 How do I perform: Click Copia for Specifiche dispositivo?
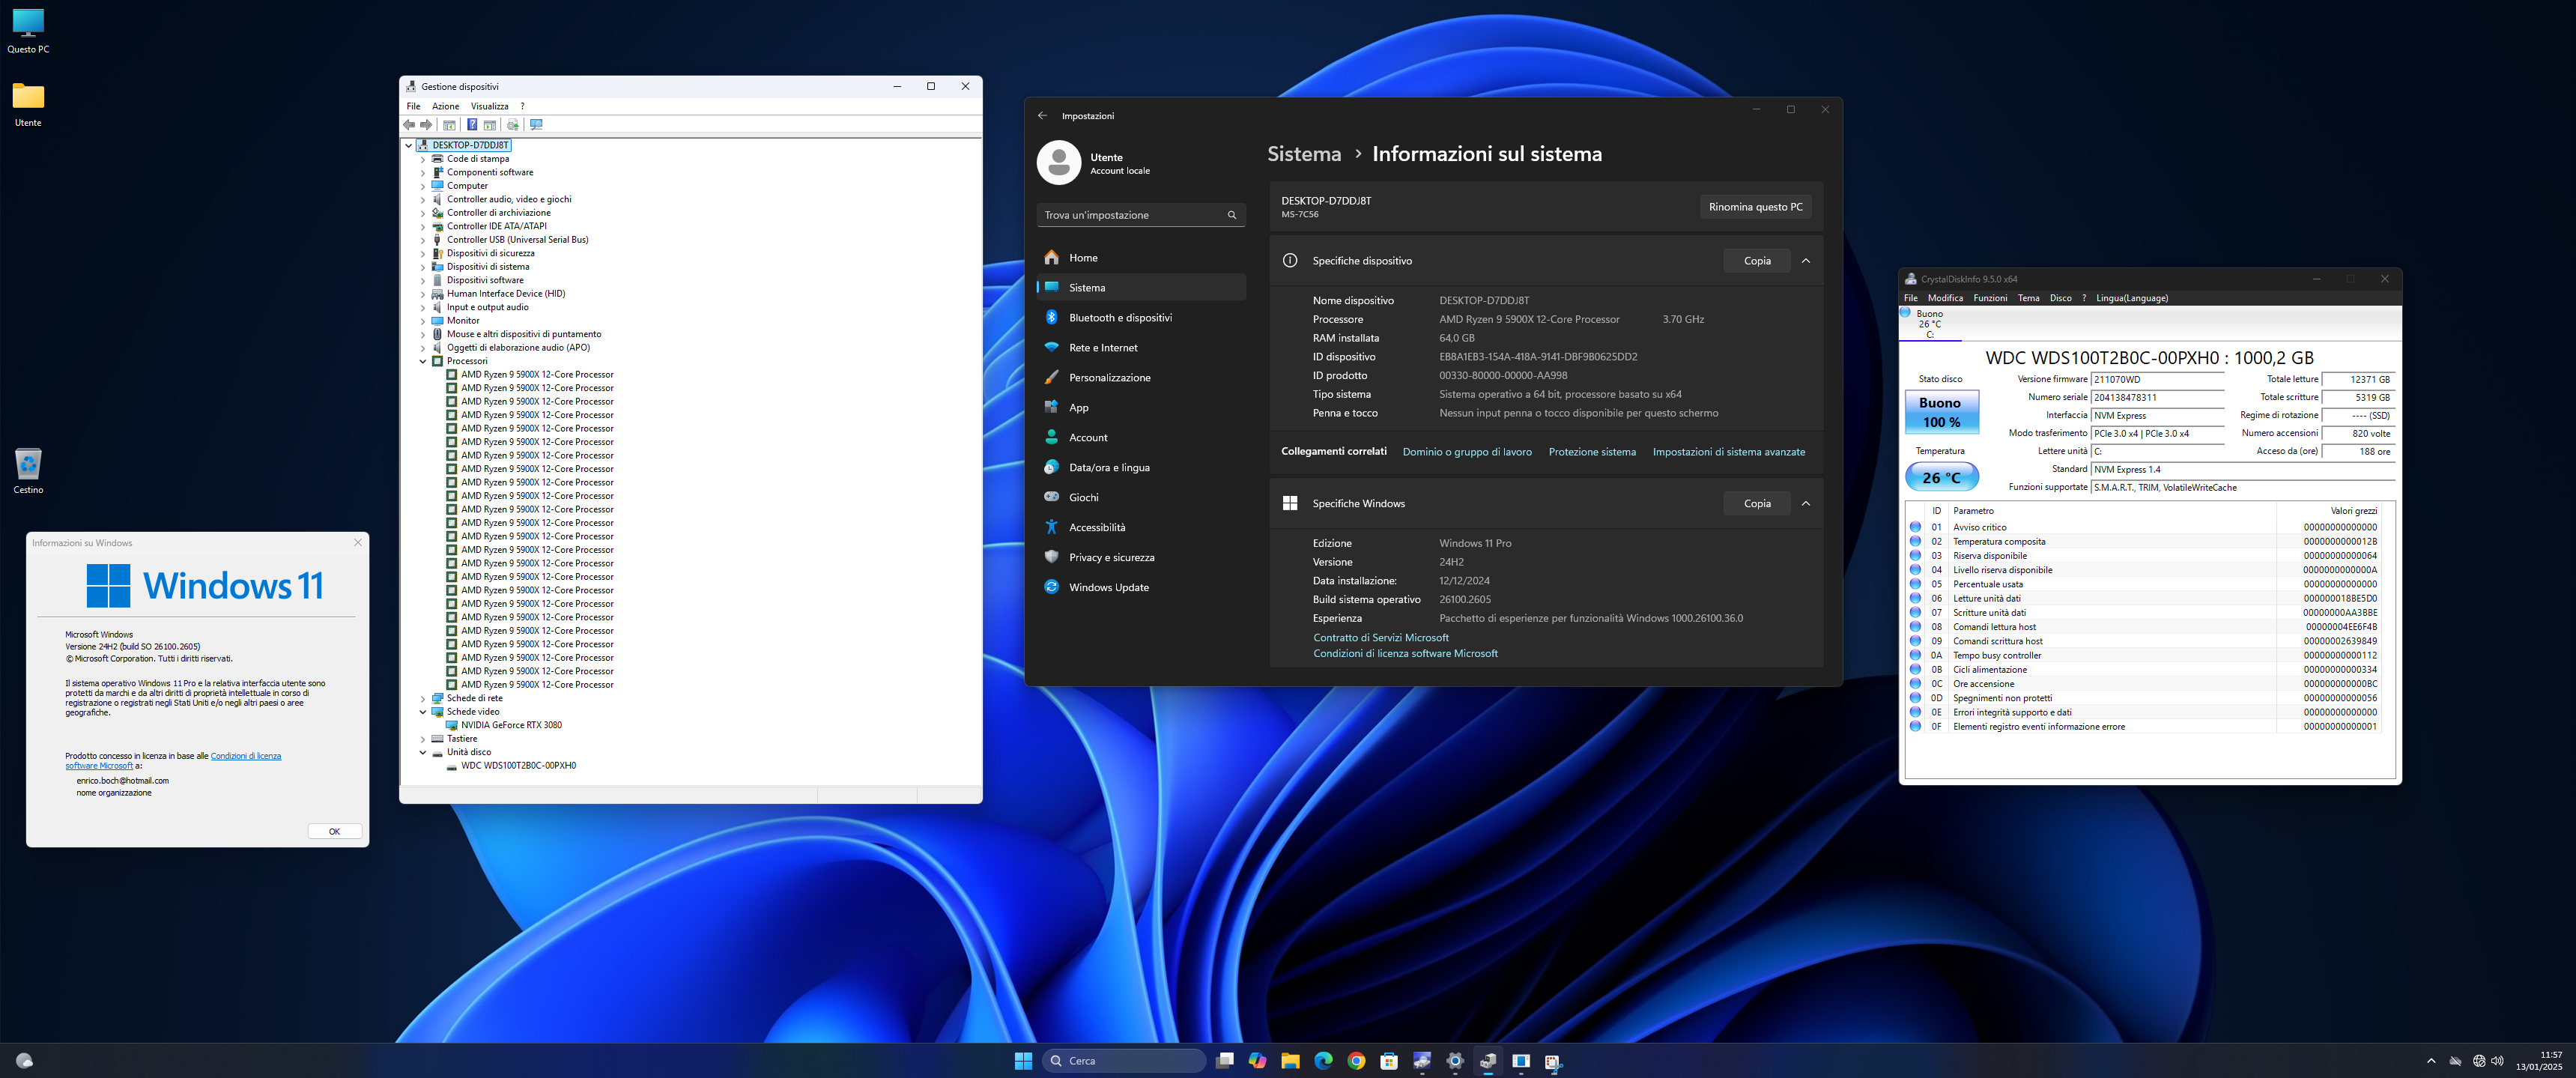click(1757, 261)
